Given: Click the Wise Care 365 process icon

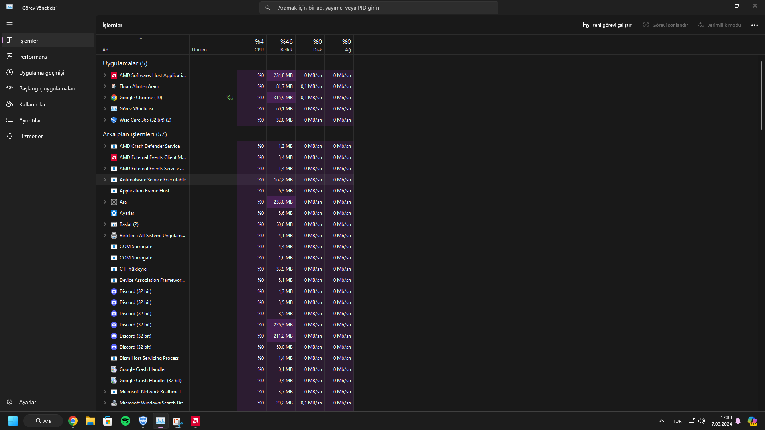Looking at the screenshot, I should pyautogui.click(x=114, y=120).
